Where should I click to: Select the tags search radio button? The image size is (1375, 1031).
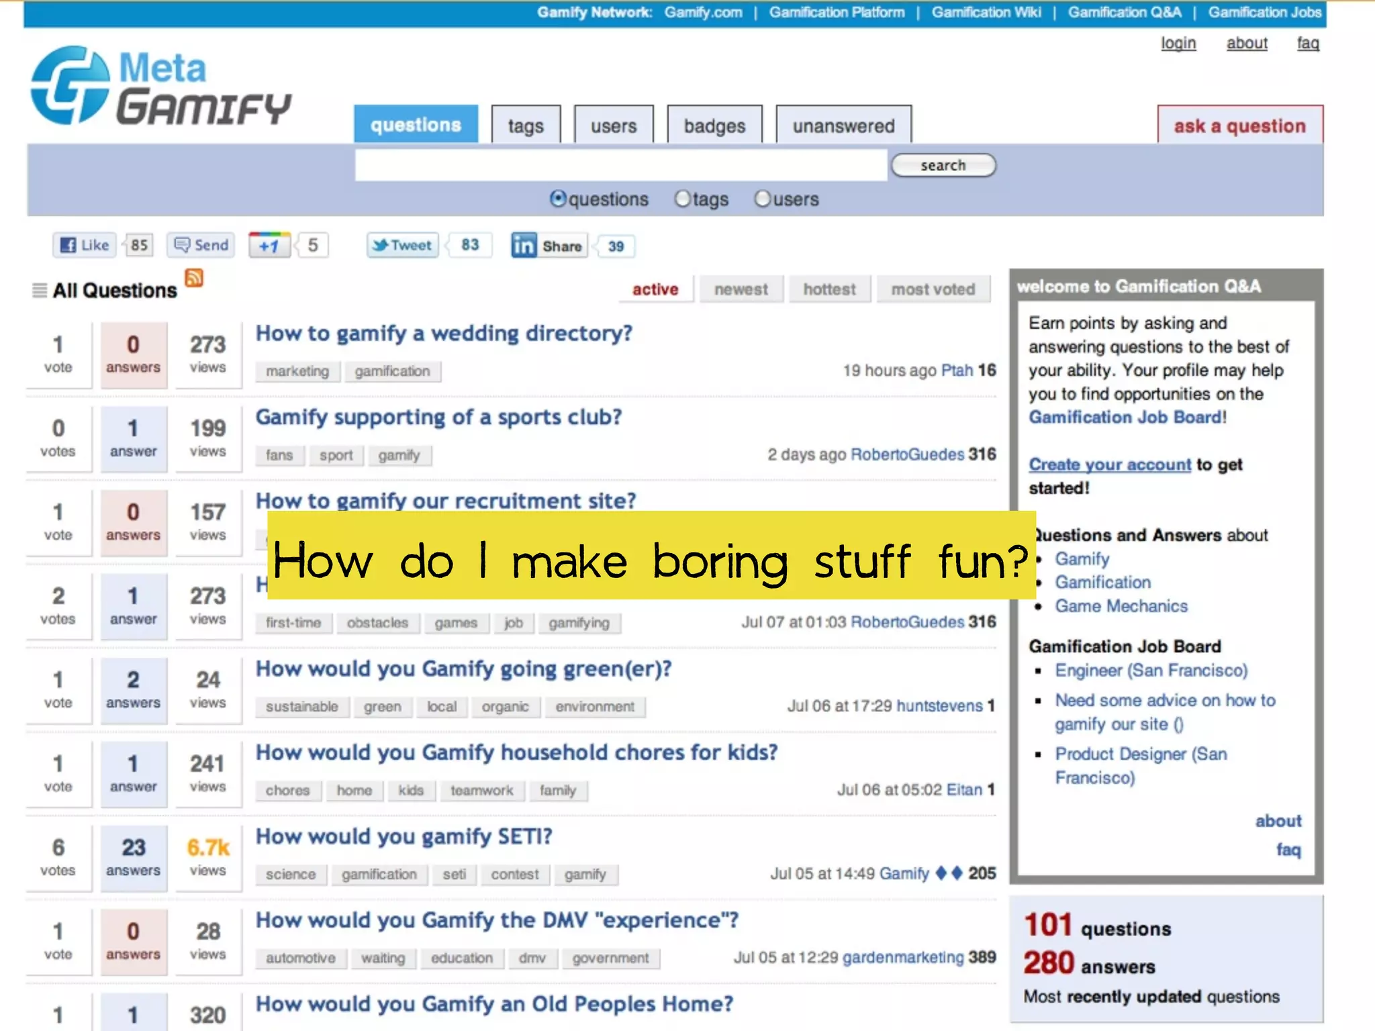point(682,199)
